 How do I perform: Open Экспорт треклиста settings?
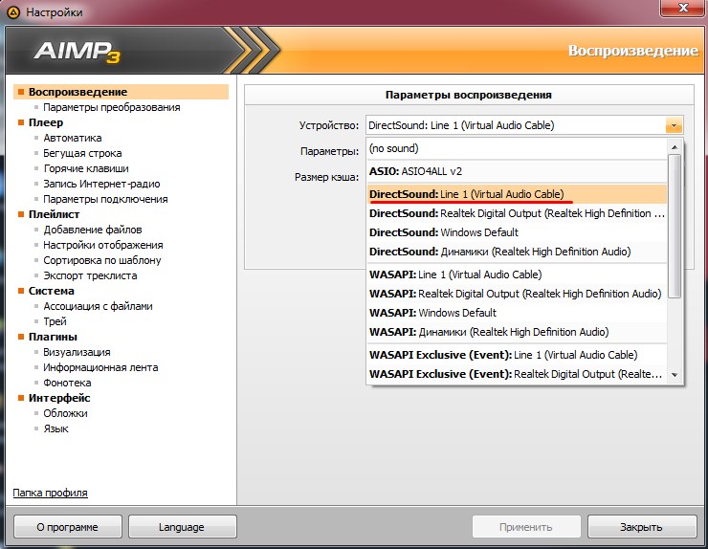[90, 275]
